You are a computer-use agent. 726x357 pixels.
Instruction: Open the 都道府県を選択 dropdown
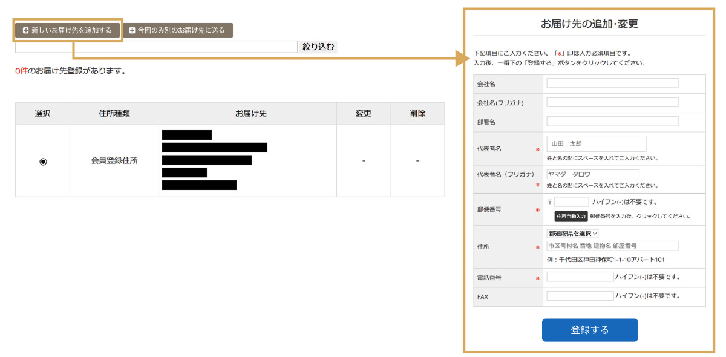pyautogui.click(x=572, y=233)
